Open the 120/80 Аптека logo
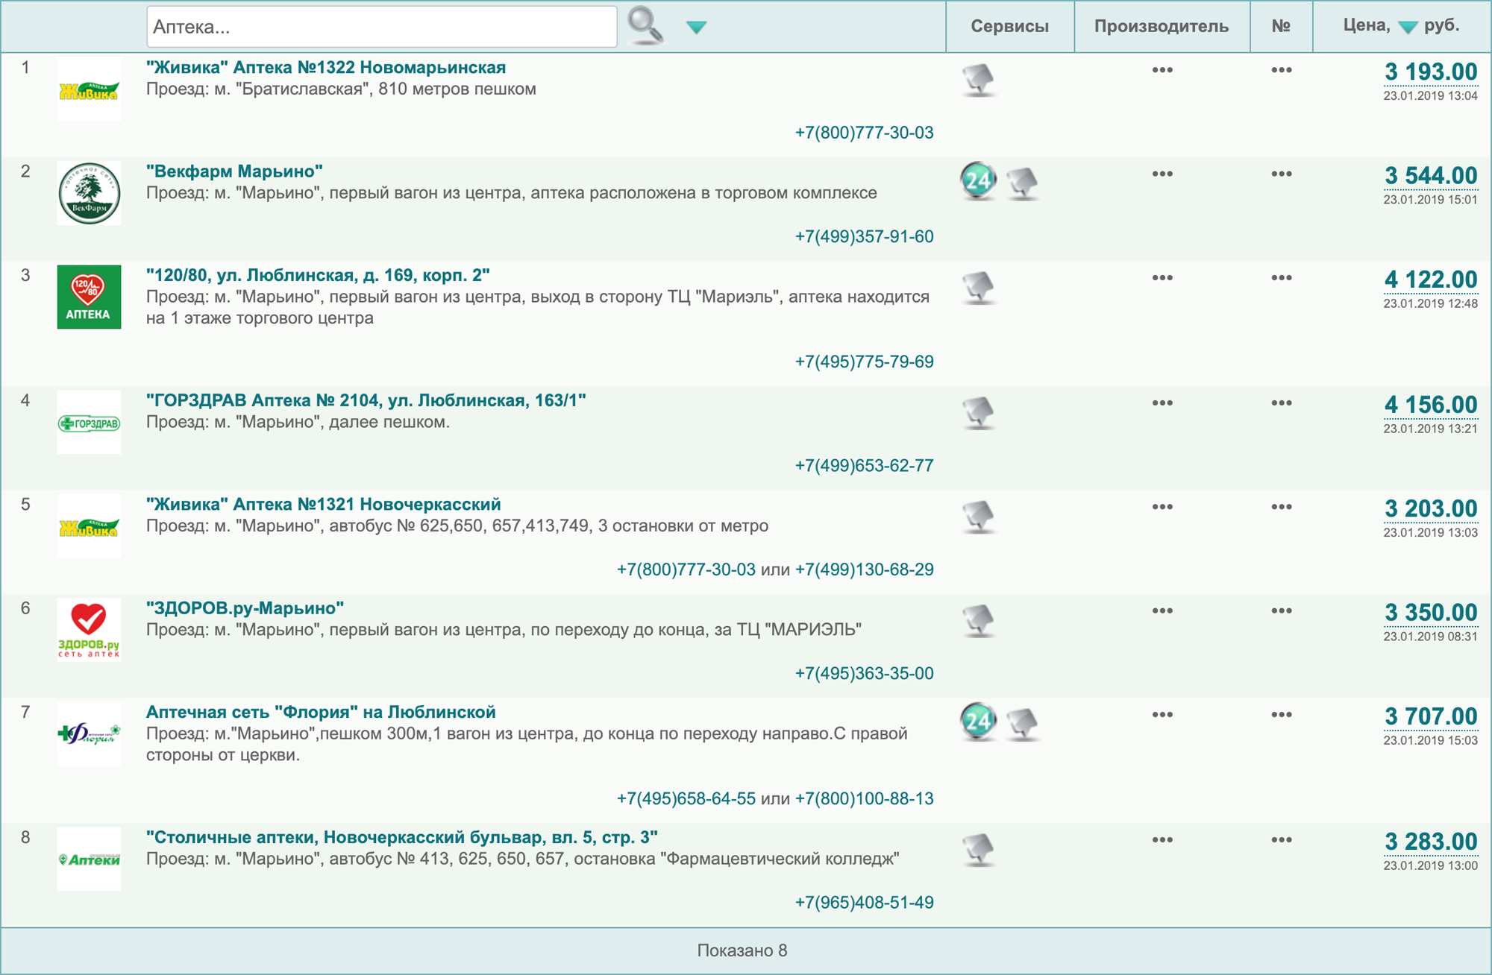 coord(89,297)
